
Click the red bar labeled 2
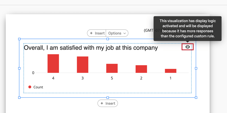click(141, 69)
